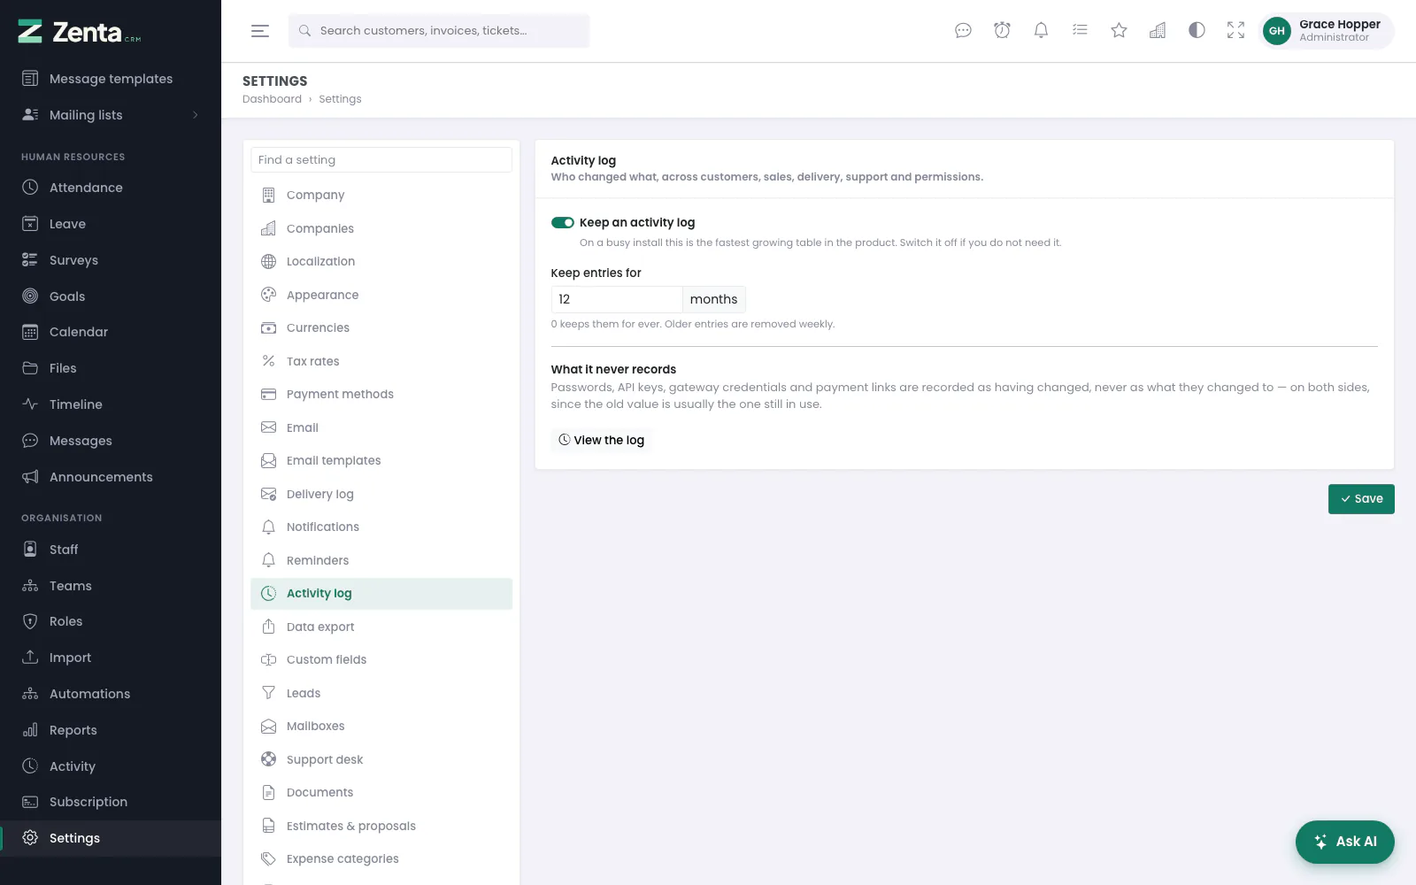1416x885 pixels.
Task: Open Support desk settings
Action: click(x=381, y=759)
